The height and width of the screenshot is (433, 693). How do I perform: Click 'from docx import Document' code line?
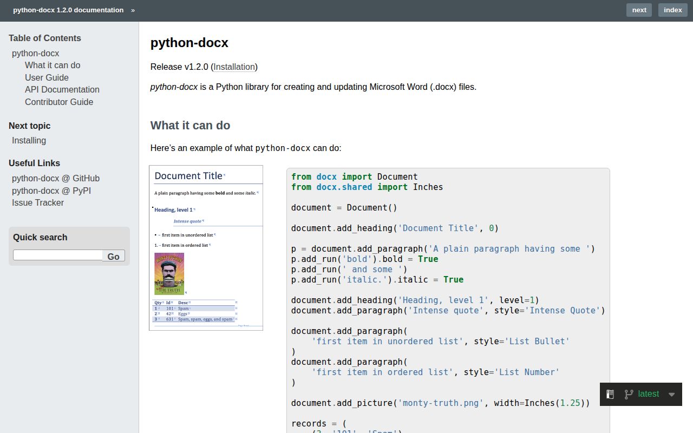pyautogui.click(x=354, y=176)
